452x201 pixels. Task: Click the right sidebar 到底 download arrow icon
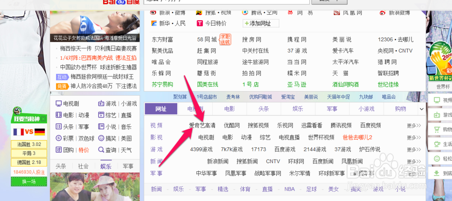coord(437,173)
